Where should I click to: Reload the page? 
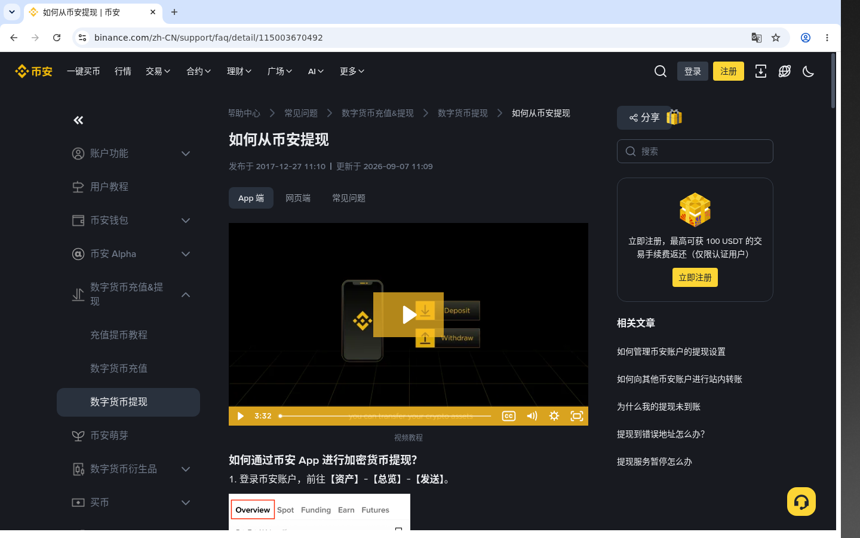[x=57, y=38]
